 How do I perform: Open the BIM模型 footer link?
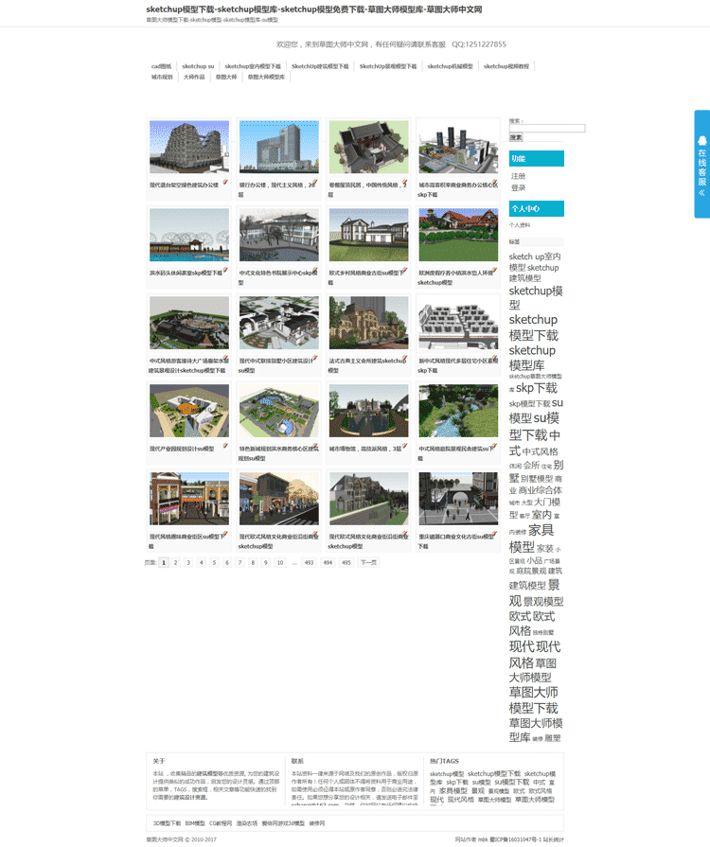coord(195,823)
